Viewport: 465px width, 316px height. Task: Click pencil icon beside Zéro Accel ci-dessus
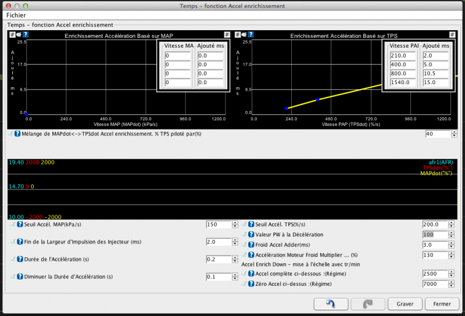[x=244, y=283]
